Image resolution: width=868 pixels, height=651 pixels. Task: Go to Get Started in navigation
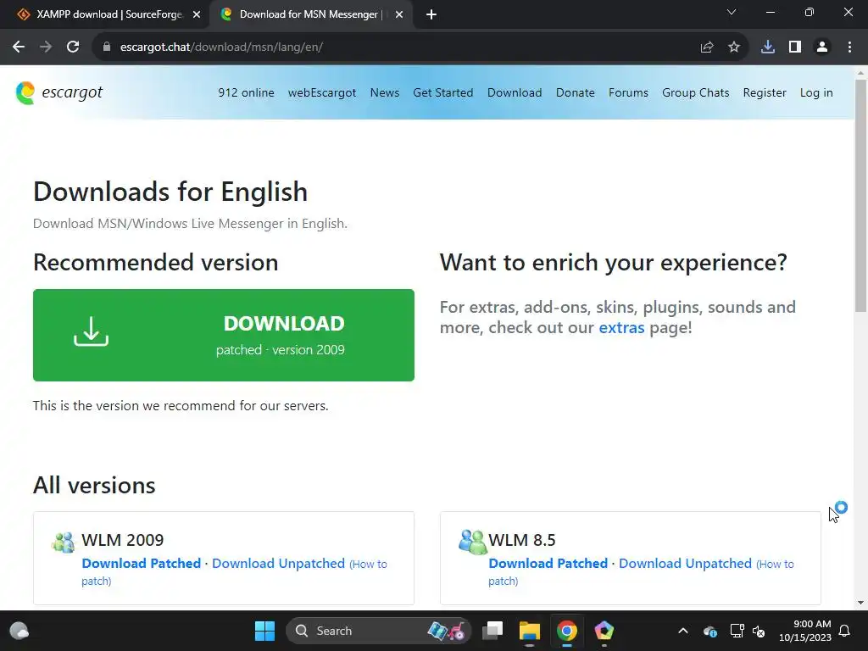tap(442, 92)
